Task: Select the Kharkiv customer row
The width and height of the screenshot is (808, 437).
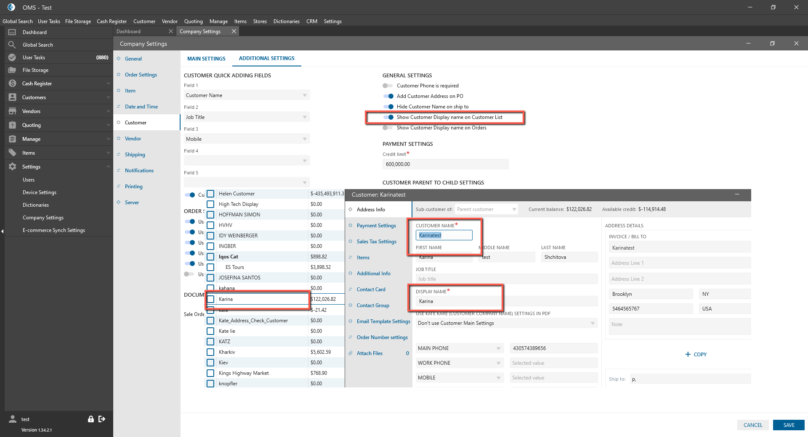Action: tap(274, 352)
